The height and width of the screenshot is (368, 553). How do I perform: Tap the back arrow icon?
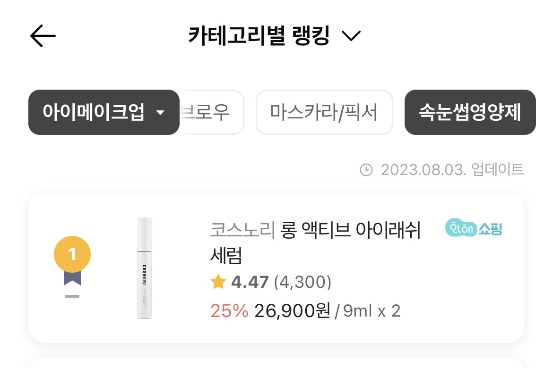[43, 36]
